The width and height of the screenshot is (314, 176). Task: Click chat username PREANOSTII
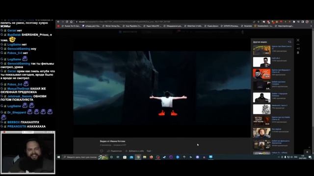point(17,127)
